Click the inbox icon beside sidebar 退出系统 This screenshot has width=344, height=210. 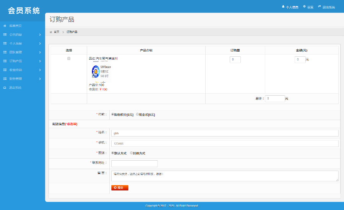click(5, 88)
